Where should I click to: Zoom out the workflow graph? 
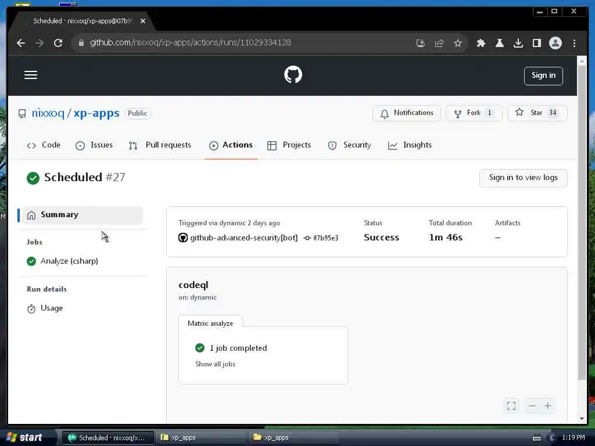tap(532, 406)
